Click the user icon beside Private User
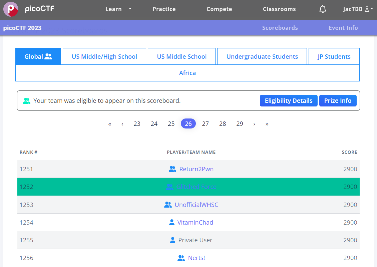This screenshot has width=377, height=267. [172, 240]
